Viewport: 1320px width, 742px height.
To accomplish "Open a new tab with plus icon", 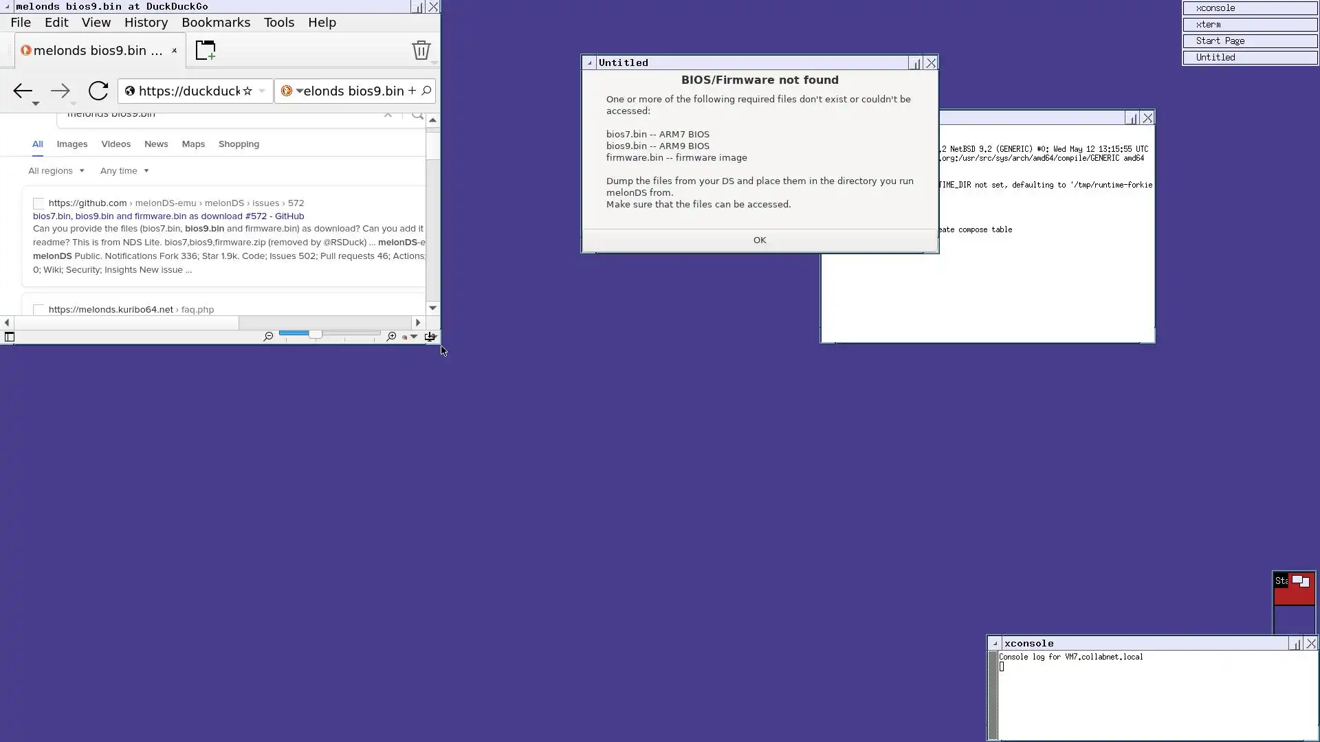I will point(205,50).
